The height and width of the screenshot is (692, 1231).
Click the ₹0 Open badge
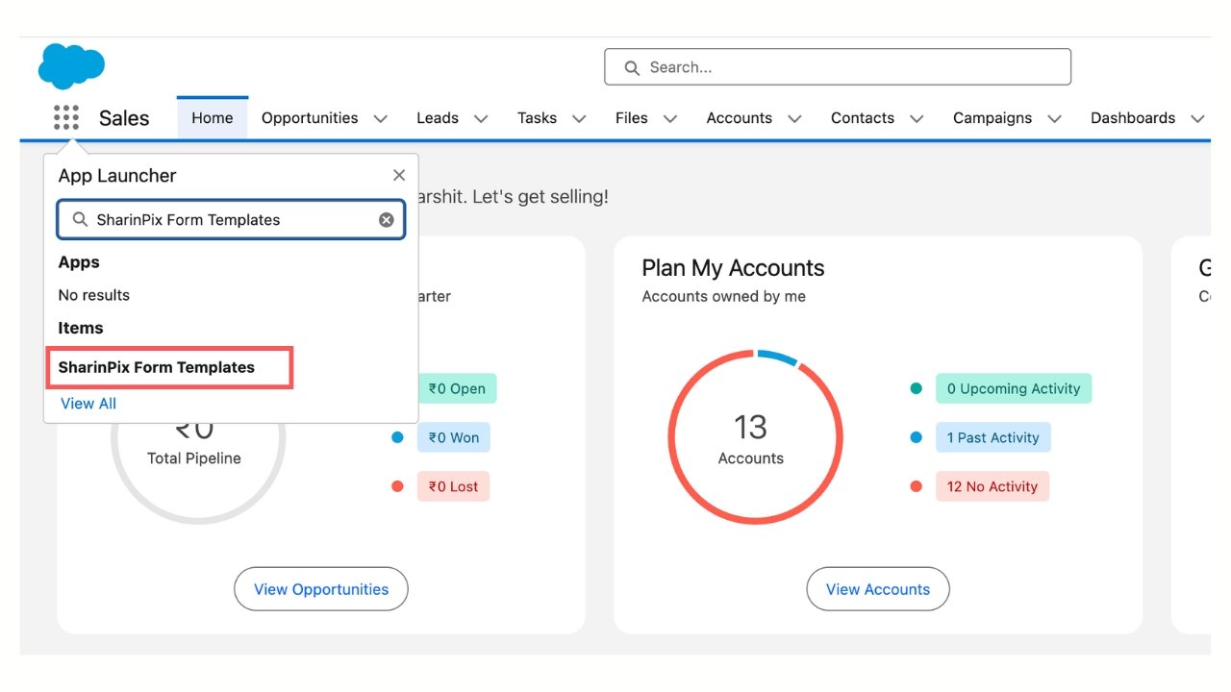coord(457,388)
